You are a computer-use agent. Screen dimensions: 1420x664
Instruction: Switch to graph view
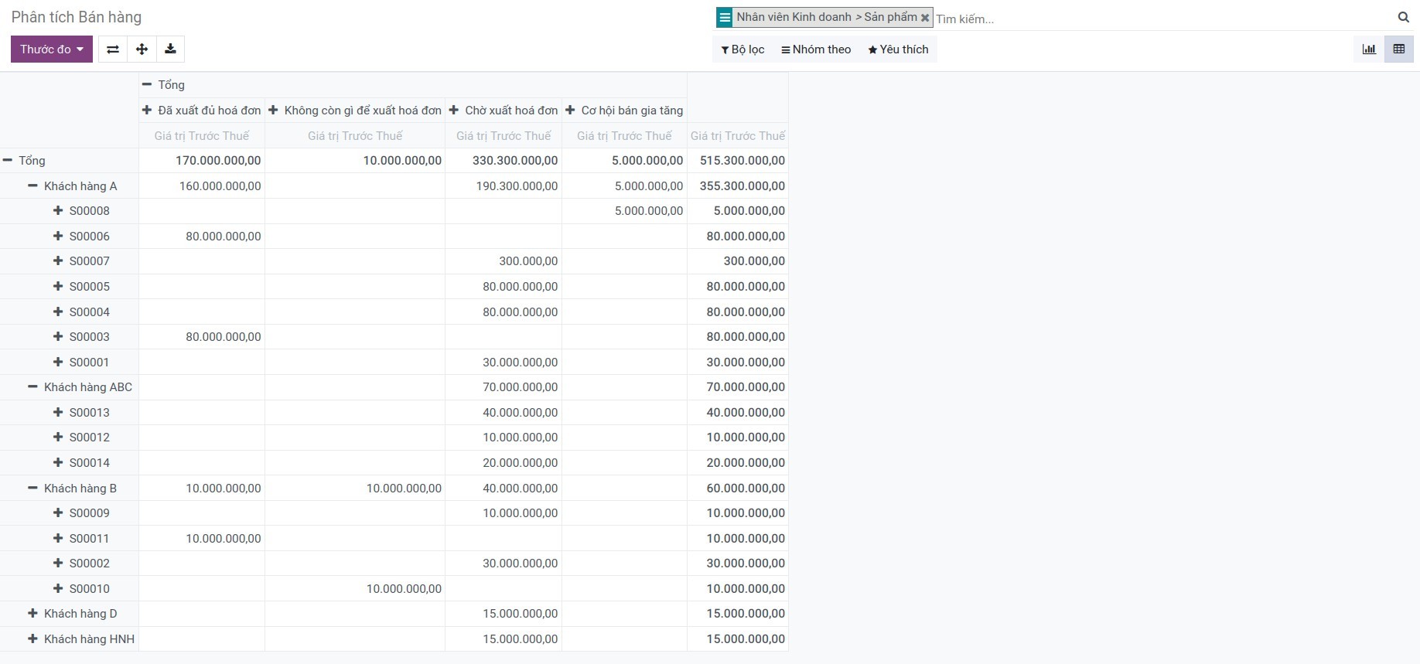(1369, 49)
